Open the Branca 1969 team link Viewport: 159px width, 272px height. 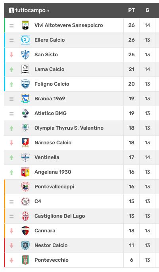50,98
